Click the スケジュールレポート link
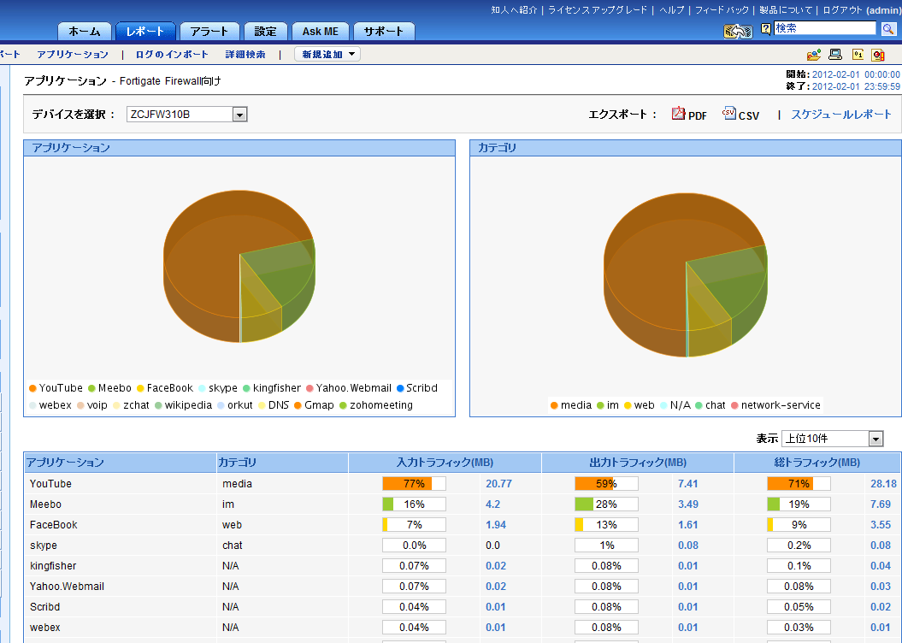This screenshot has height=643, width=902. (840, 115)
